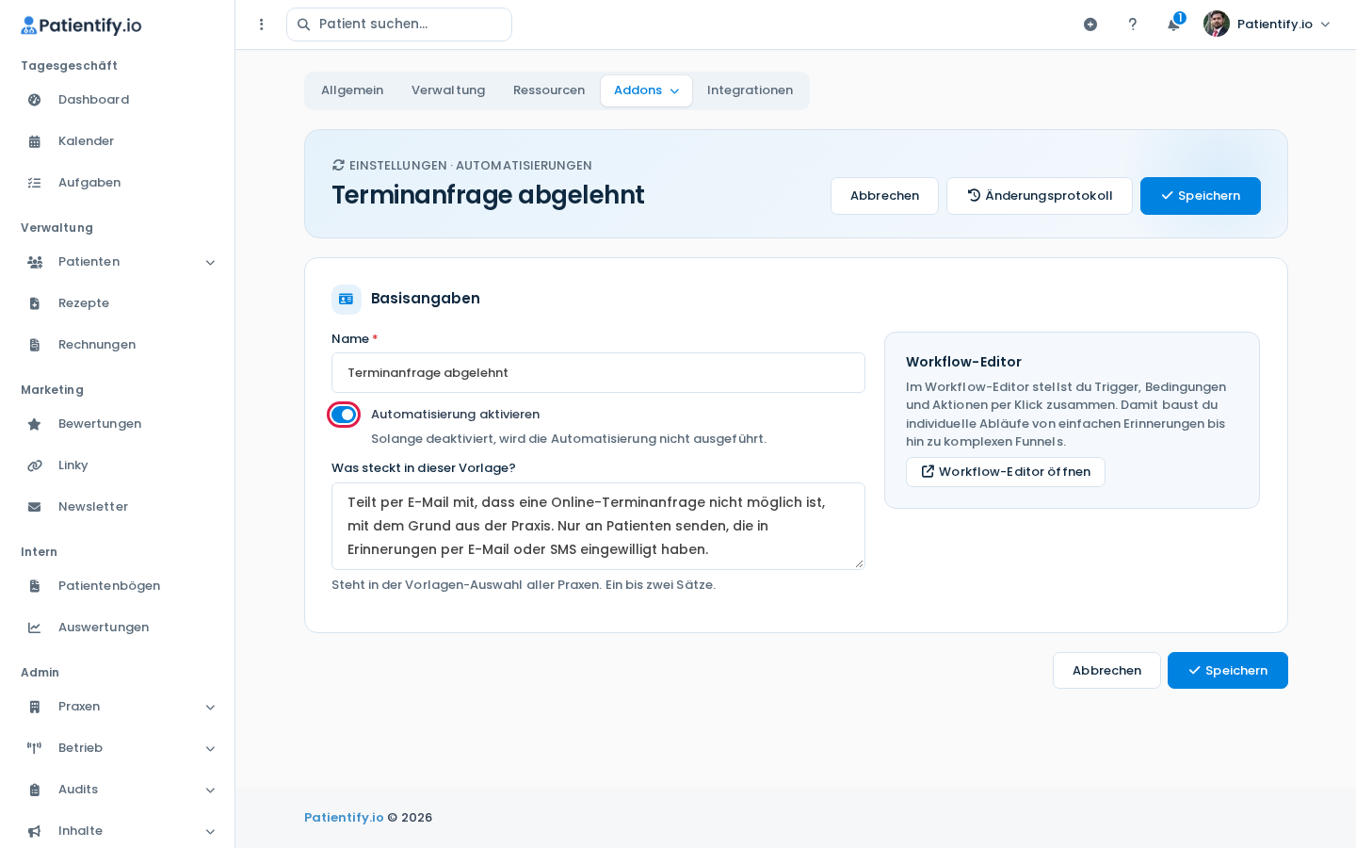Click Speichern in the page header

pyautogui.click(x=1201, y=196)
